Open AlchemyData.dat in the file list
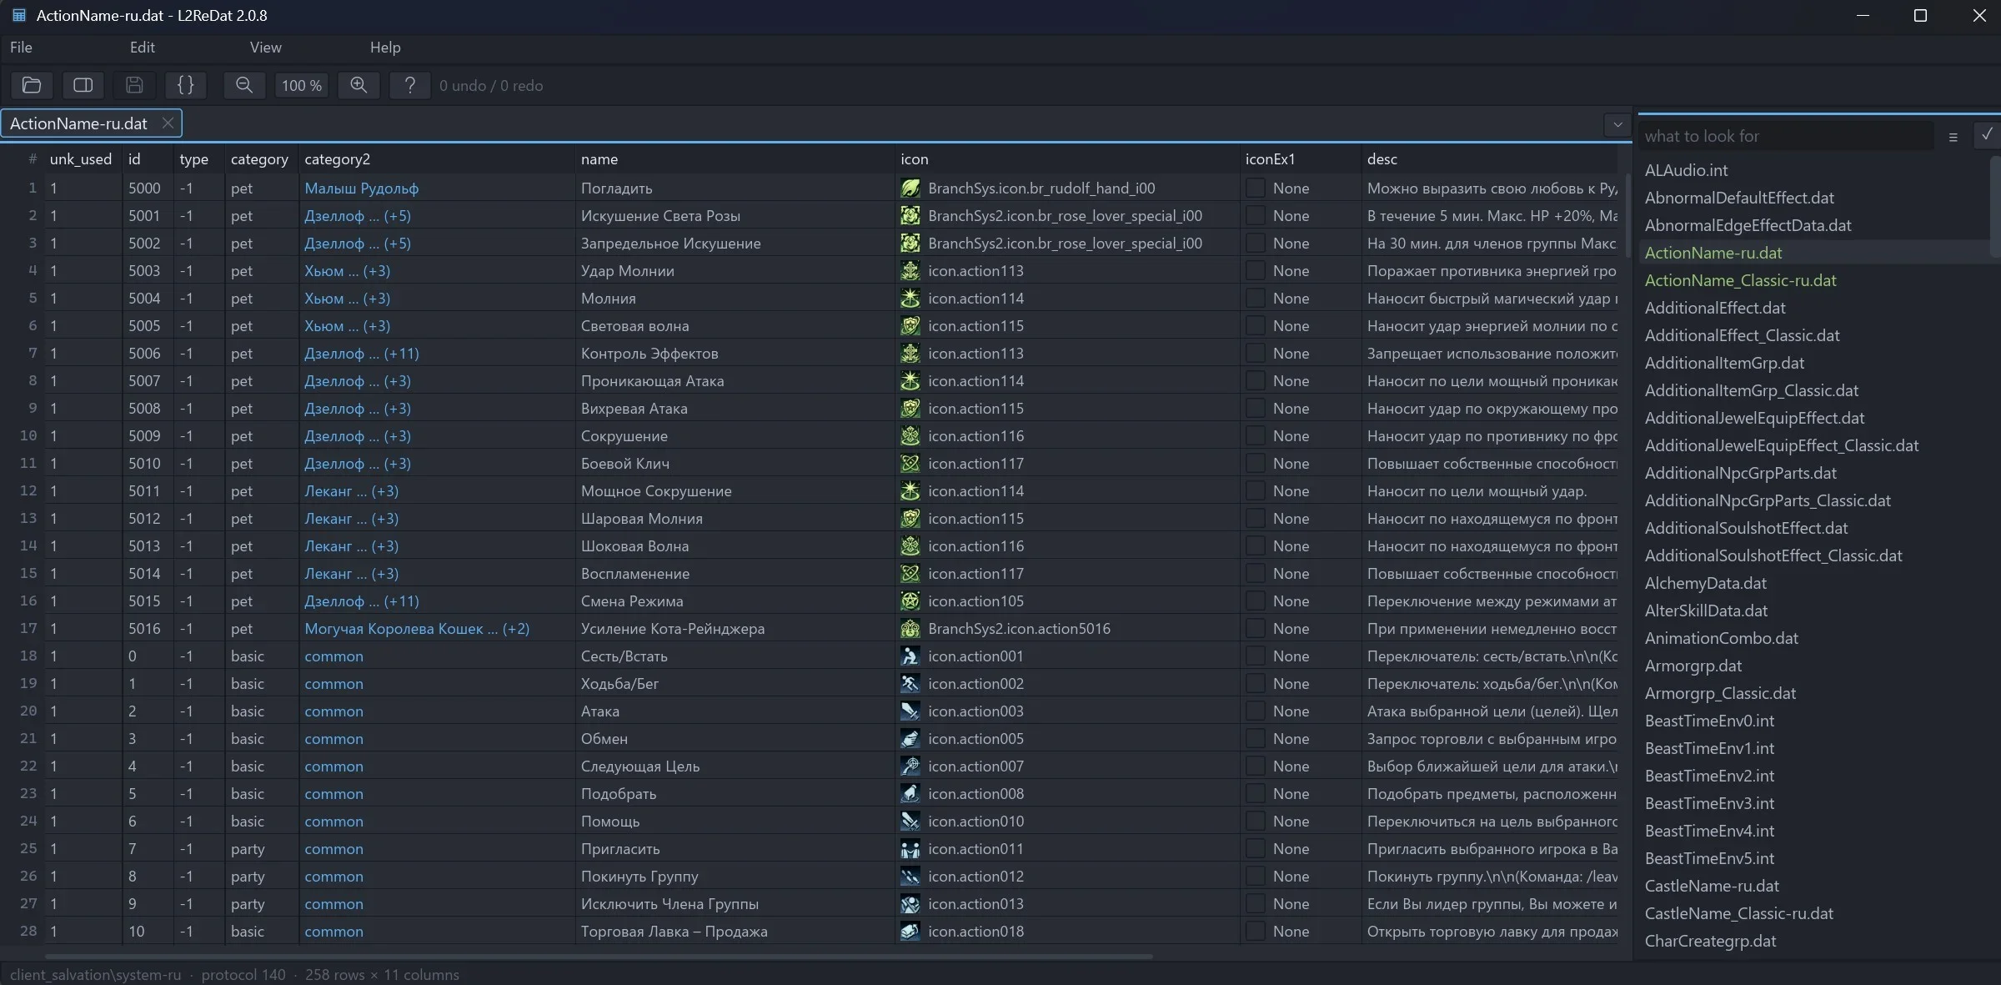The height and width of the screenshot is (985, 2001). click(x=1705, y=583)
